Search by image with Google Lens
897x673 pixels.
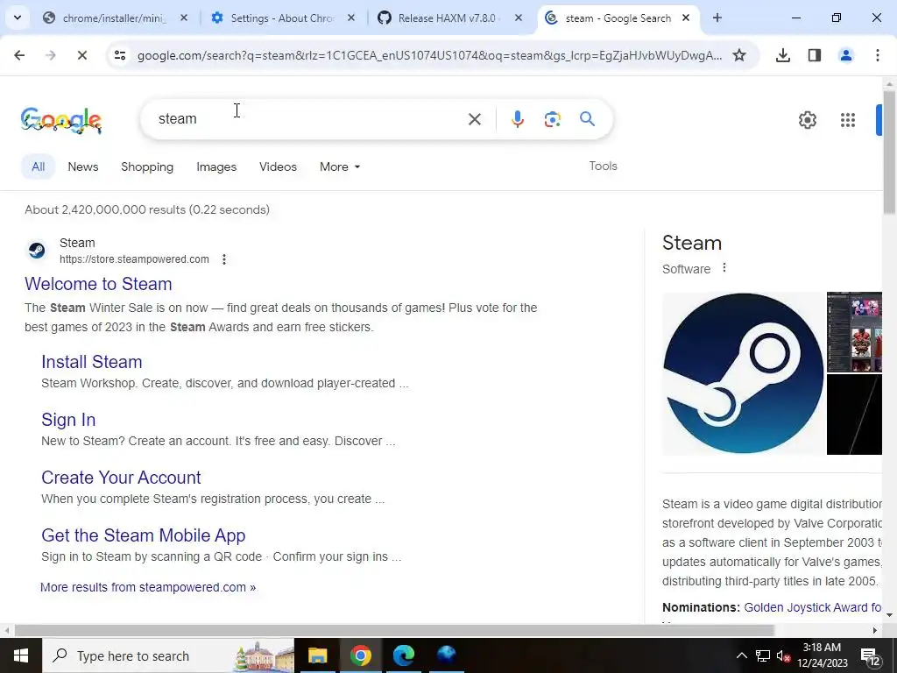click(552, 119)
